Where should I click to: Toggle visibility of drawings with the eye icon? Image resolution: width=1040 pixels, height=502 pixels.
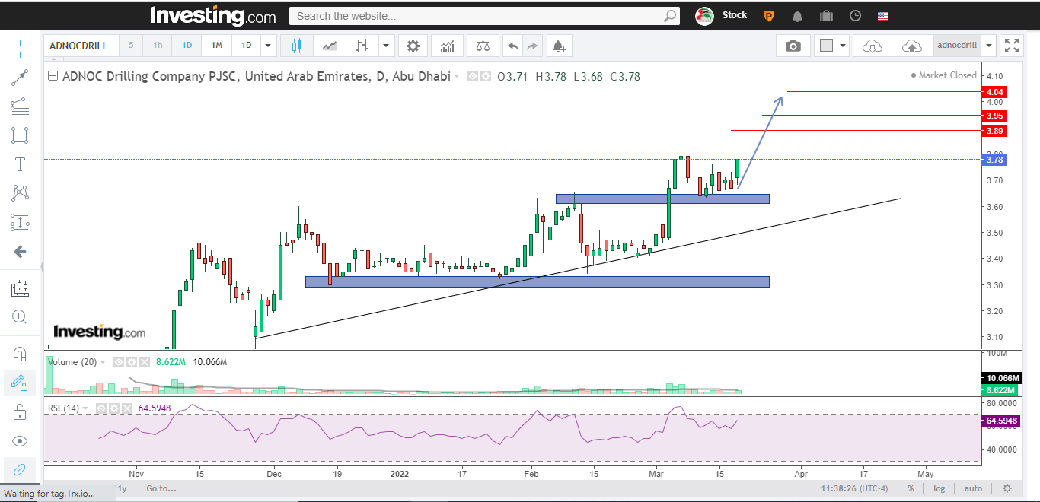pyautogui.click(x=19, y=440)
